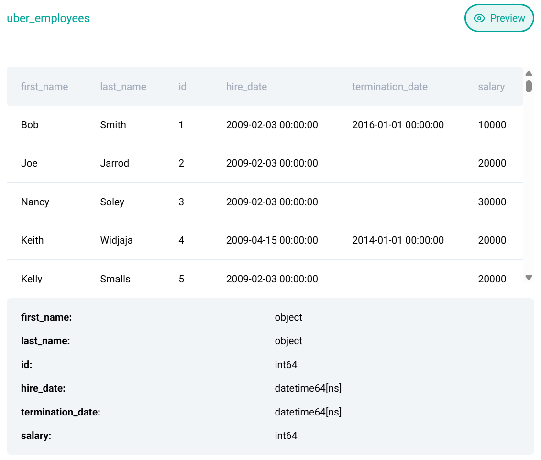Click the termination_date: schema label
Screen dimensions: 541x460
click(61, 412)
